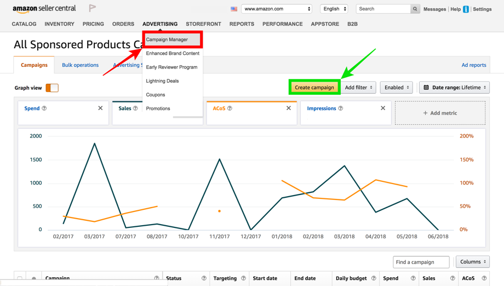Click the Find a campaign search field
The width and height of the screenshot is (504, 286).
click(x=421, y=262)
